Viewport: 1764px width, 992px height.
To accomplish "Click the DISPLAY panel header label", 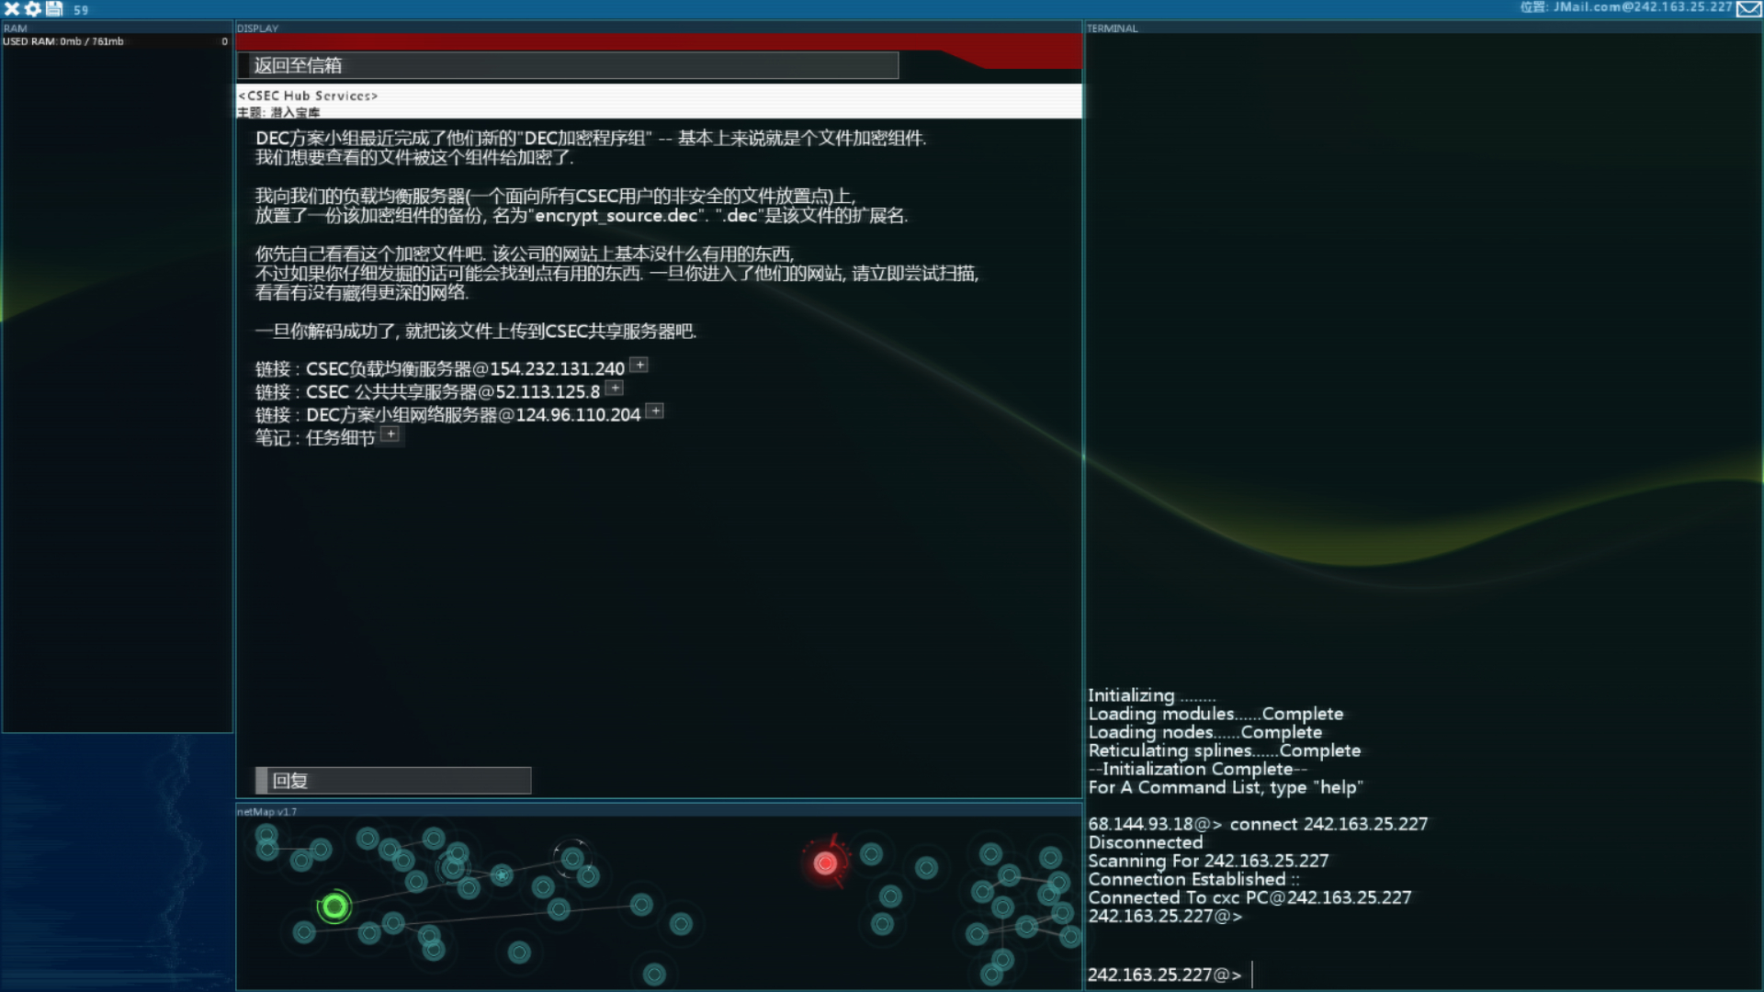I will 257,28.
